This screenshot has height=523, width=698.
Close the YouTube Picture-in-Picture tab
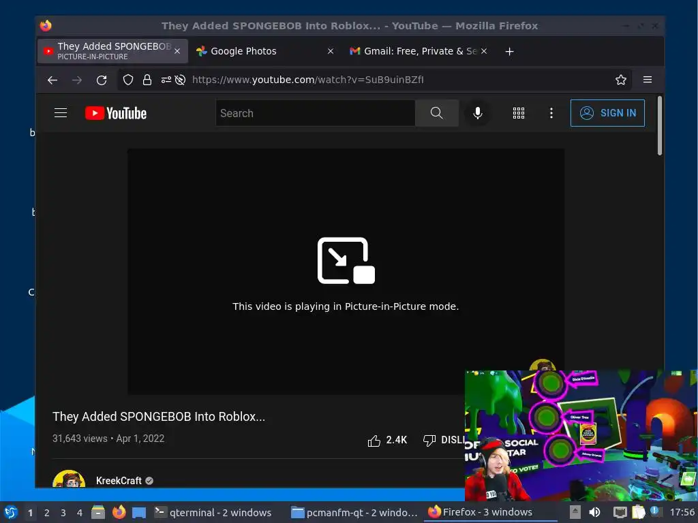click(x=177, y=51)
